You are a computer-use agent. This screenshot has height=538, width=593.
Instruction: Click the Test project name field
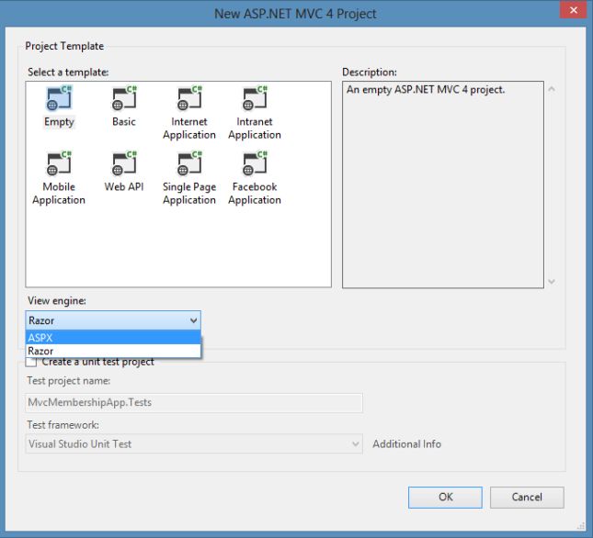[194, 402]
